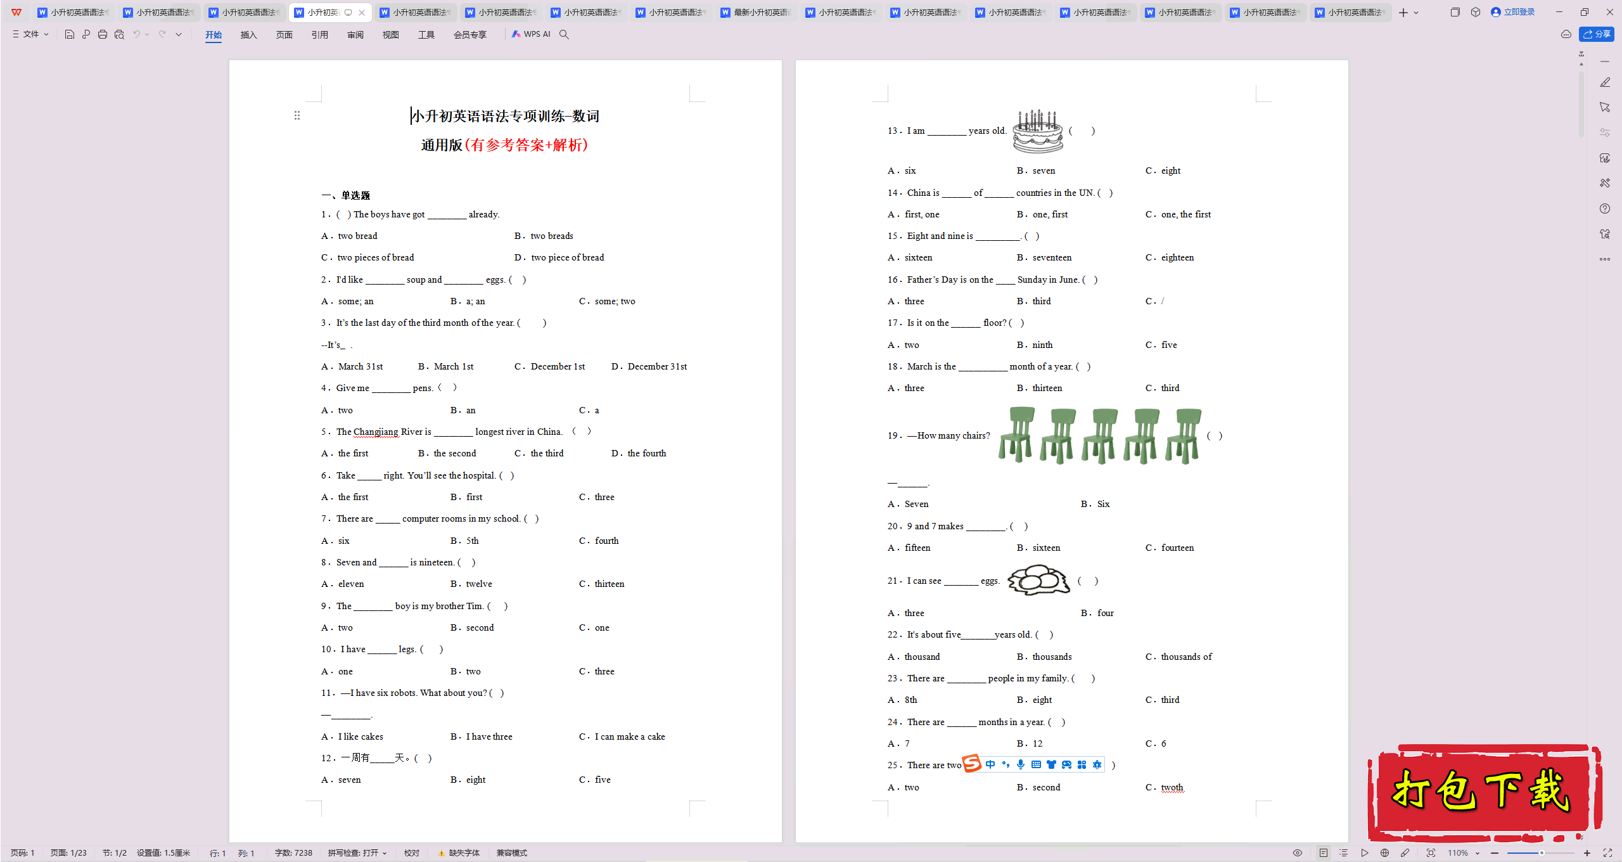Image resolution: width=1622 pixels, height=862 pixels.
Task: Click the Search magnifier beside WPS AI
Action: (564, 34)
